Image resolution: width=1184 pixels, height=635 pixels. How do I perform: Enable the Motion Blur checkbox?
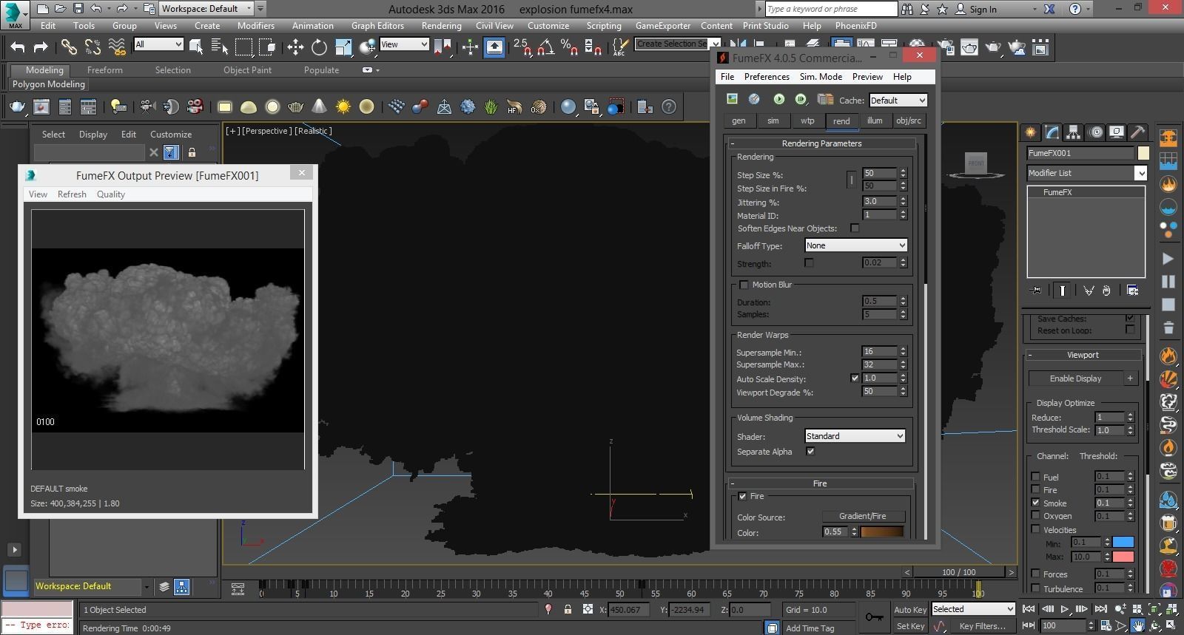[x=744, y=285]
